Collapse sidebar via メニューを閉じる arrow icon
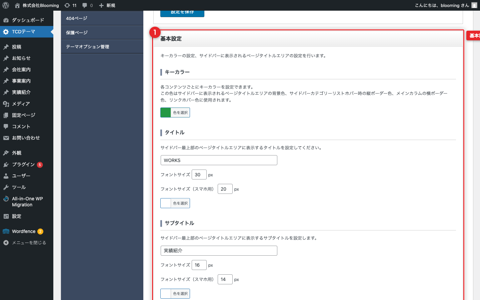The width and height of the screenshot is (480, 300). (6, 243)
